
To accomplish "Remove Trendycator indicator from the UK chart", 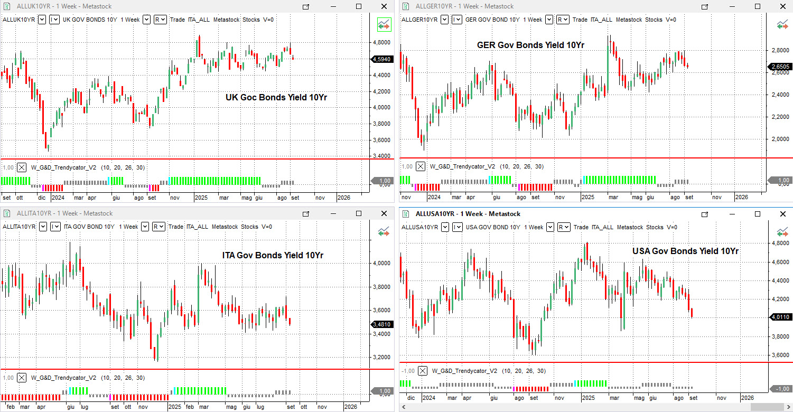I will [22, 167].
